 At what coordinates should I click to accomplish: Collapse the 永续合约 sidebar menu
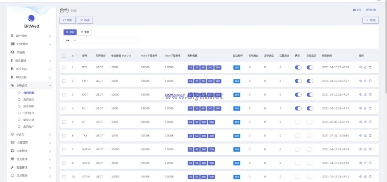[x=31, y=86]
